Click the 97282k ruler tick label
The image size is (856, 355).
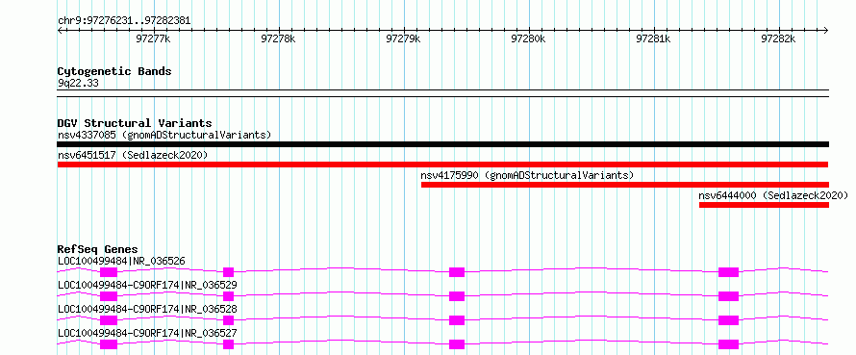coord(778,38)
